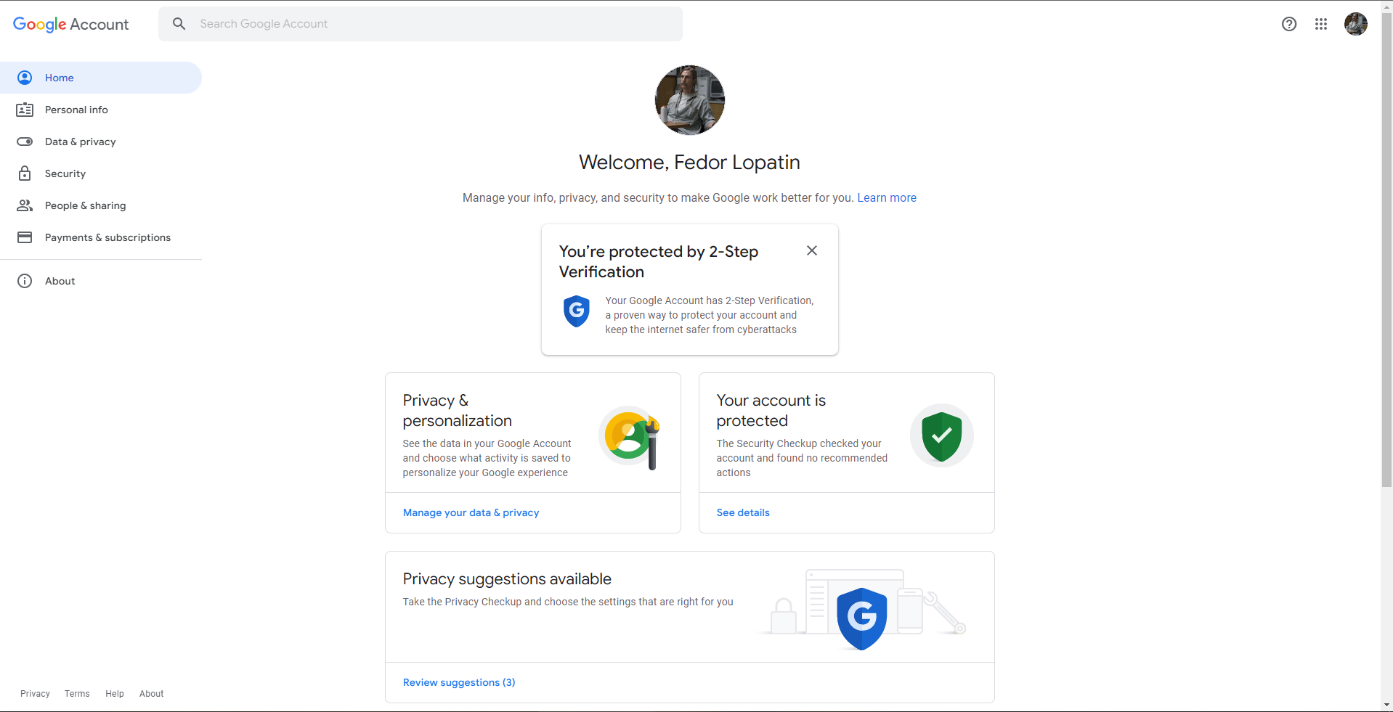Click the Data & privacy toggle icon

(x=25, y=142)
